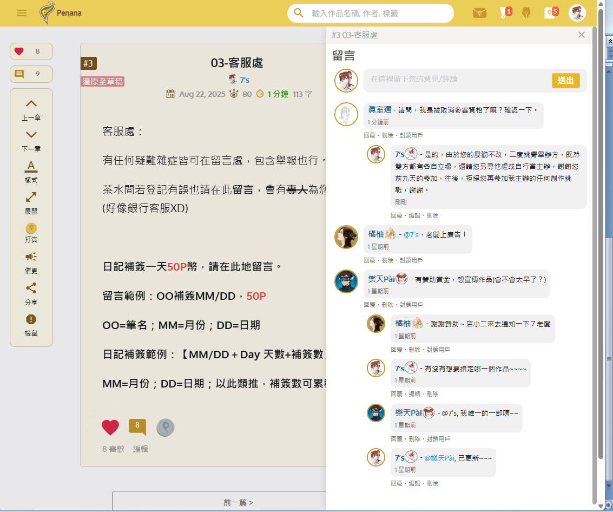This screenshot has width=613, height=512.
Task: Click @樂天Pài mention in 已更新 reply
Action: pyautogui.click(x=439, y=458)
